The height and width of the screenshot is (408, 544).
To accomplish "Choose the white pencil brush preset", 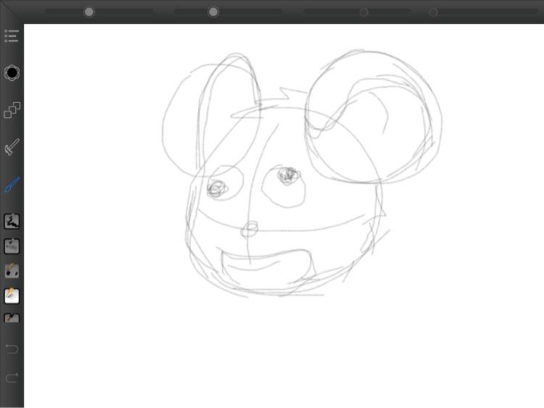I will 12,296.
